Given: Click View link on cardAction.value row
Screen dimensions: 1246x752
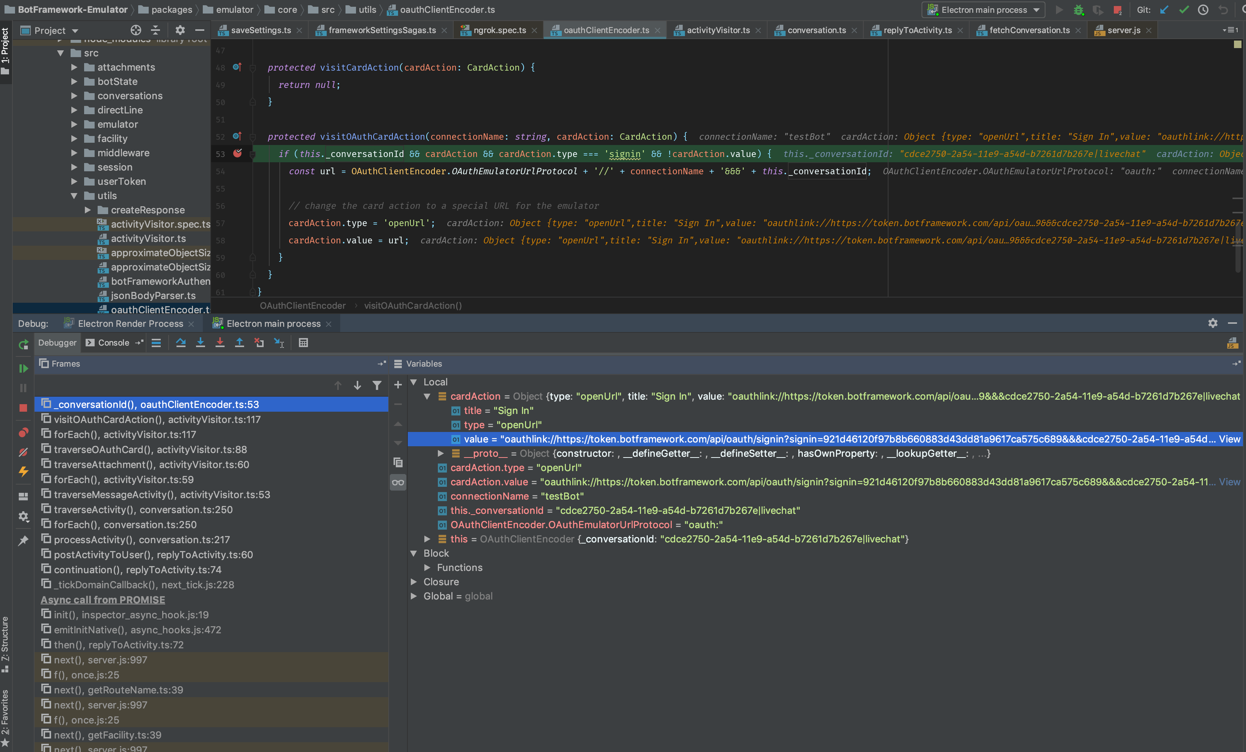Looking at the screenshot, I should [x=1229, y=482].
